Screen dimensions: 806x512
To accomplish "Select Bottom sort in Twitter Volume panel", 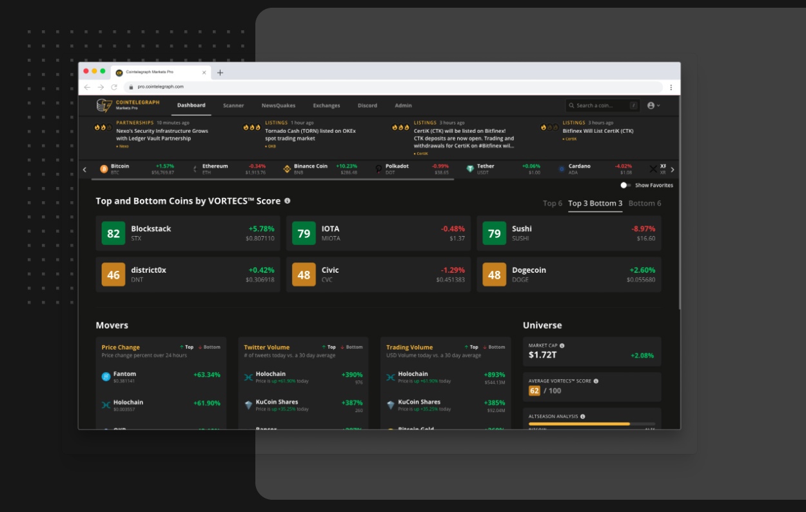I will tap(351, 347).
